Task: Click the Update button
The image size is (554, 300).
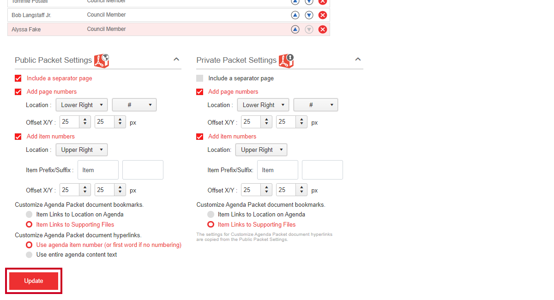Action: [x=34, y=281]
